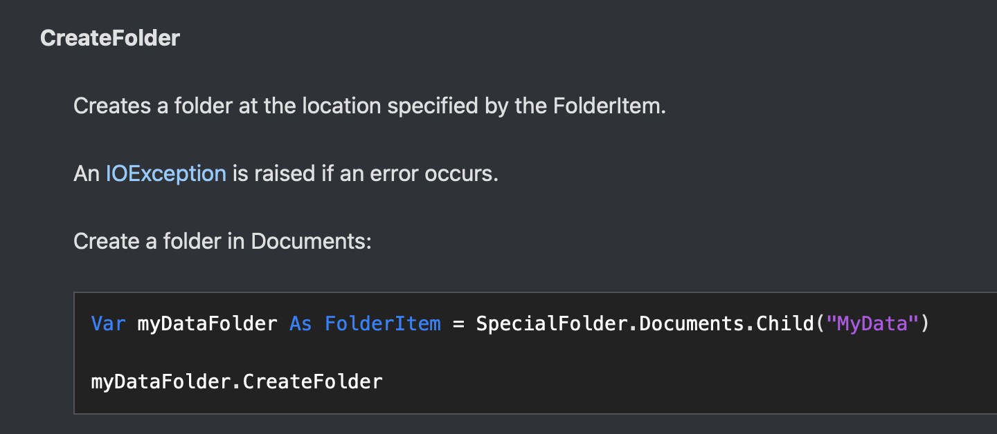Click myDataFolder variable in the Var declaration
Viewport: 997px width, 434px height.
[x=207, y=323]
